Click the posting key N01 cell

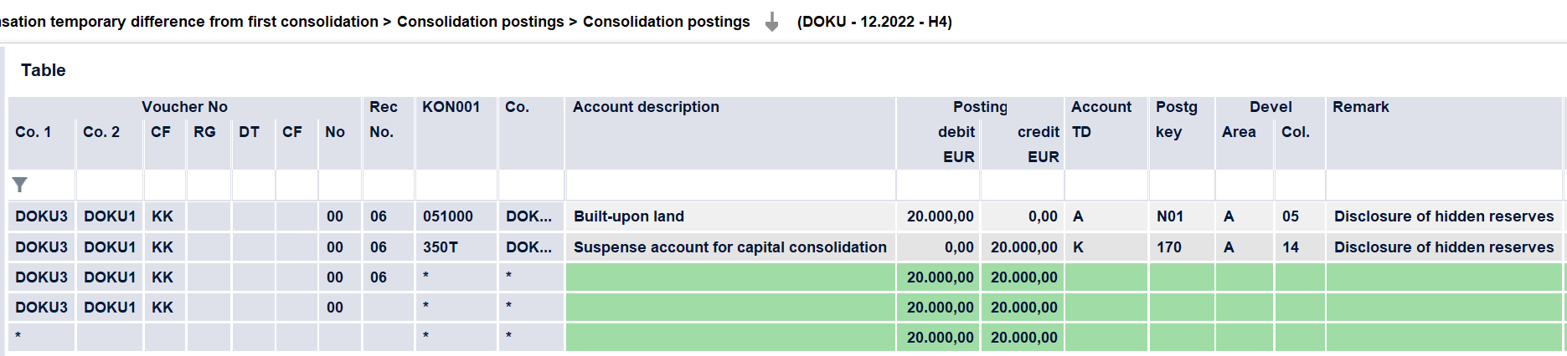pos(1182,216)
